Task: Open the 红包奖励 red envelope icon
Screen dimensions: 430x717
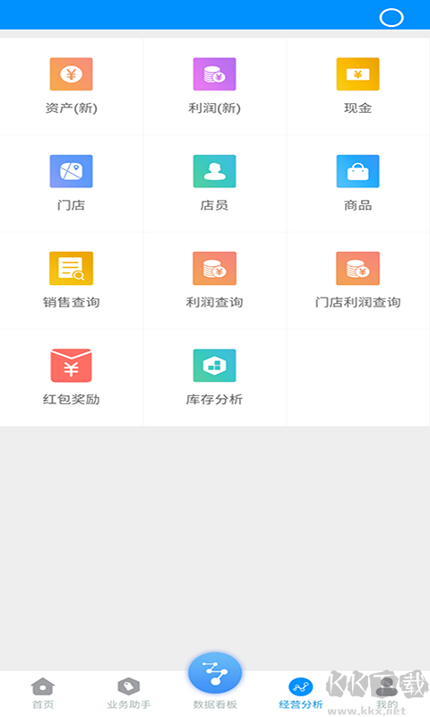Action: point(72,366)
